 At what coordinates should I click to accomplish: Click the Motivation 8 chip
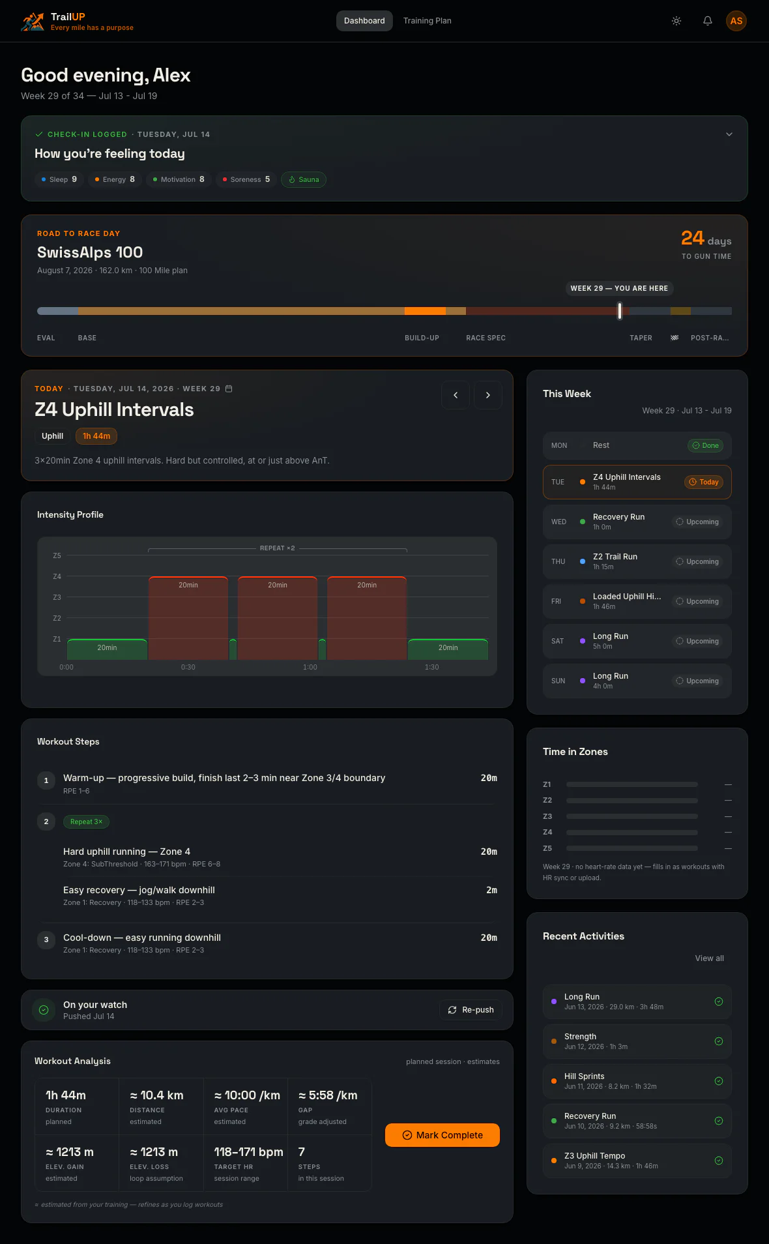coord(179,179)
